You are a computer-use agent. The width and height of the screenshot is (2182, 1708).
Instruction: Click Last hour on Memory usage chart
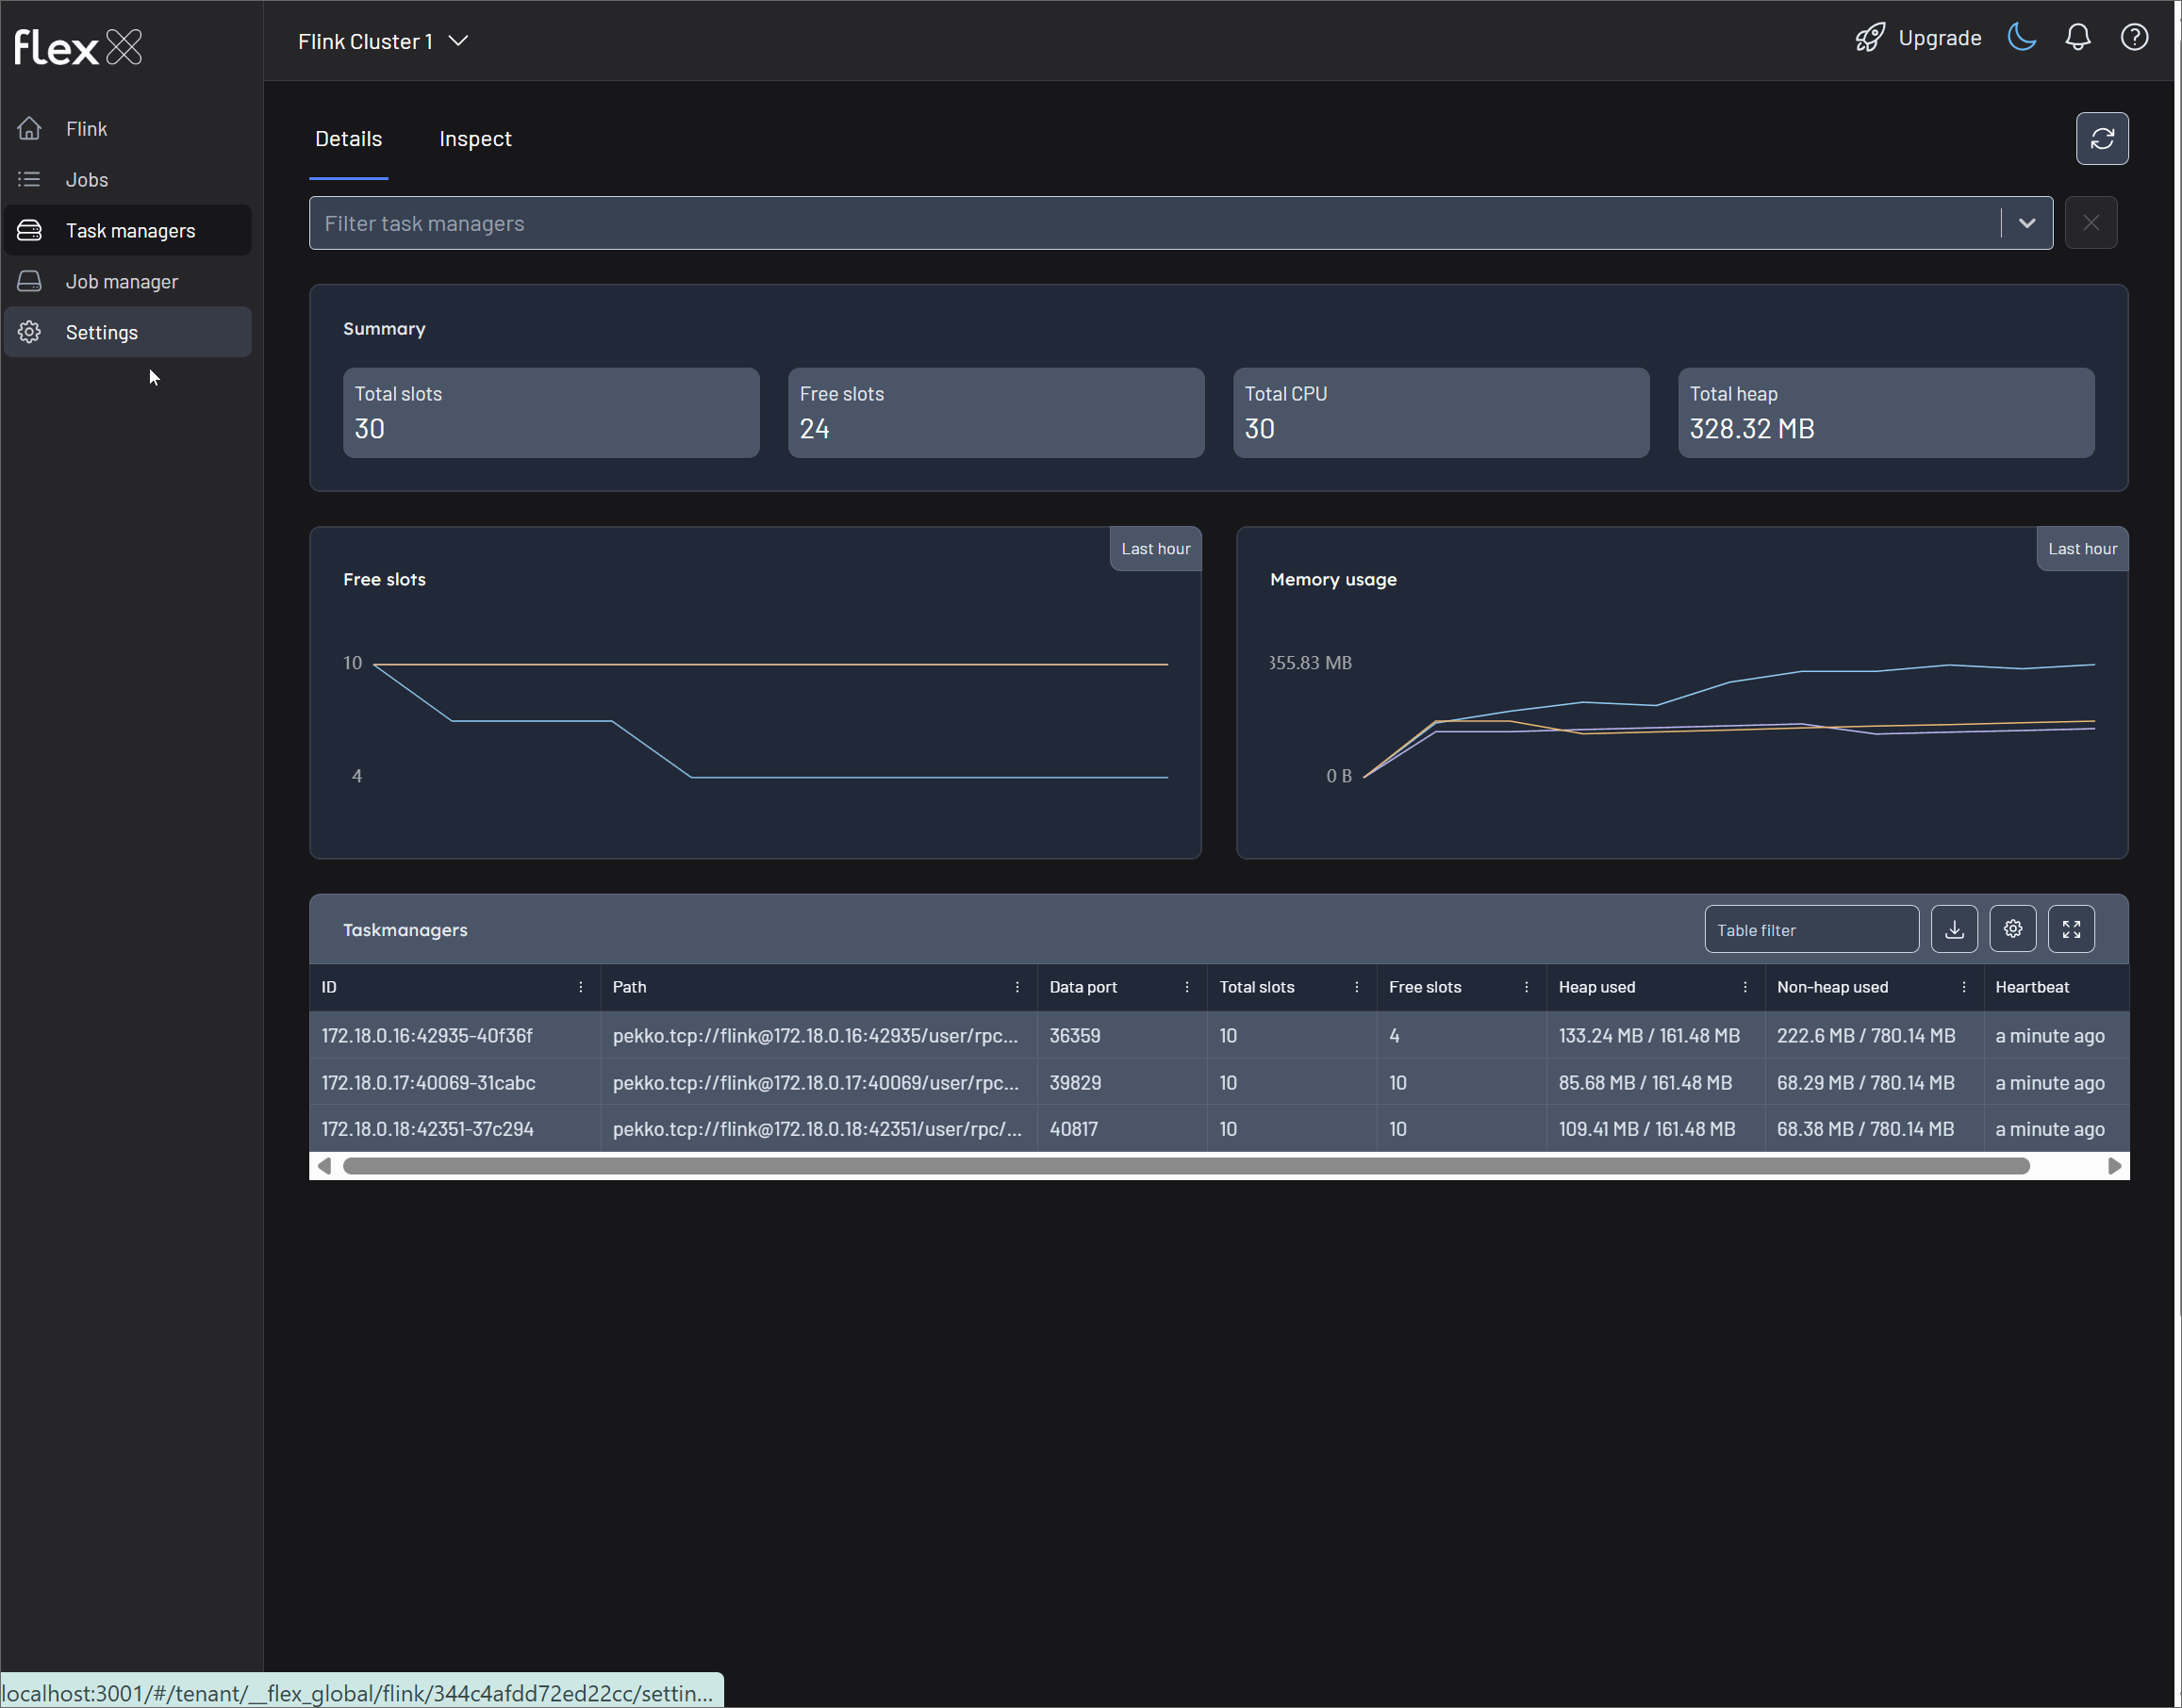(2082, 549)
